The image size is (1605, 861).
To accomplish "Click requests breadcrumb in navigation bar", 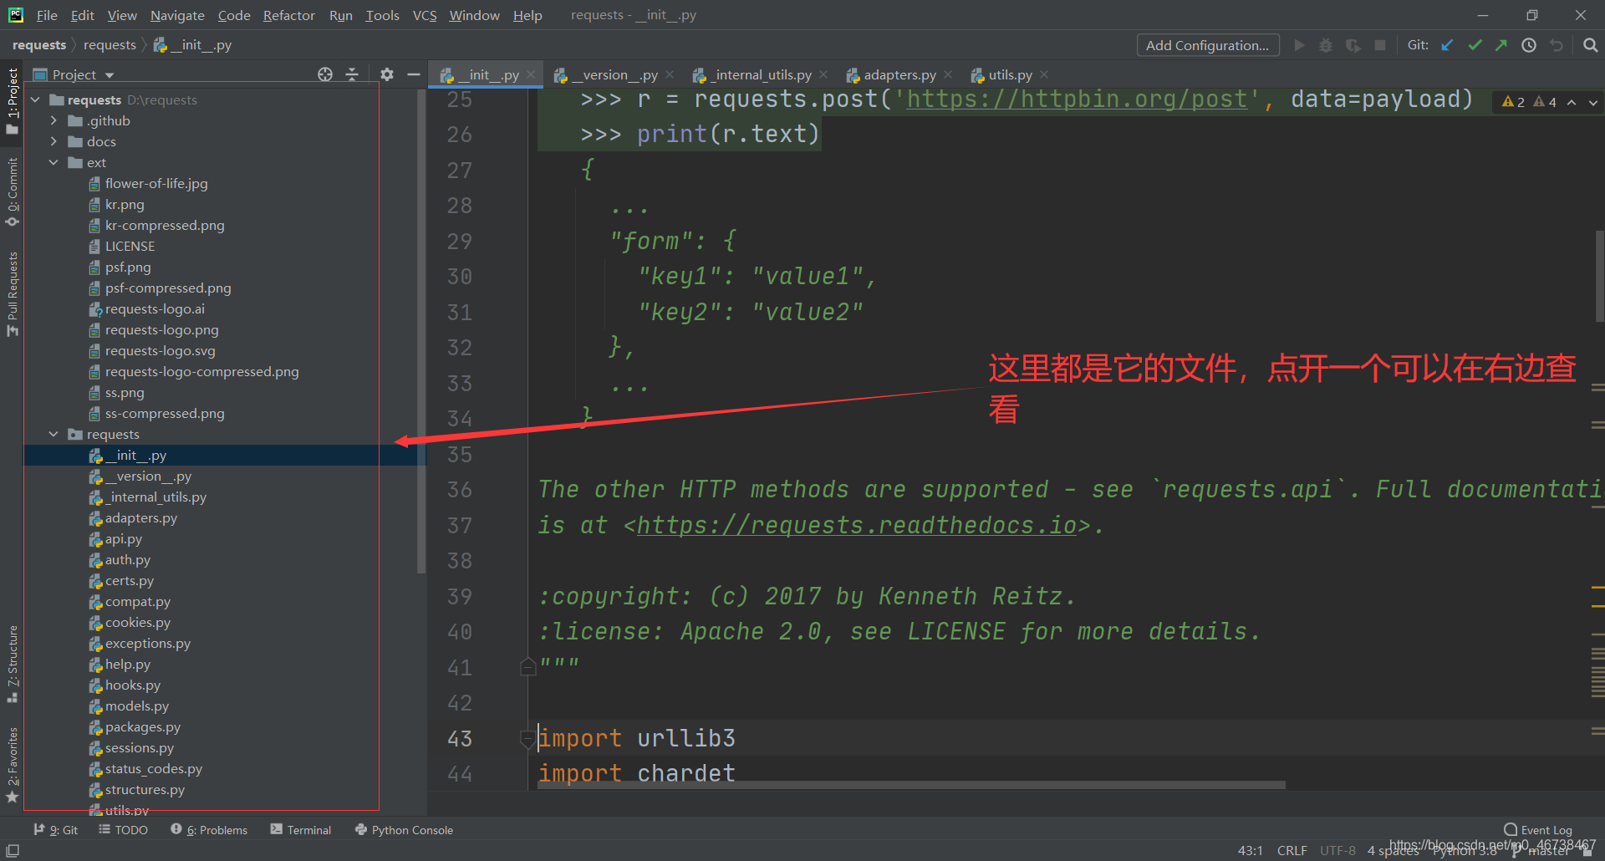I will click(109, 45).
